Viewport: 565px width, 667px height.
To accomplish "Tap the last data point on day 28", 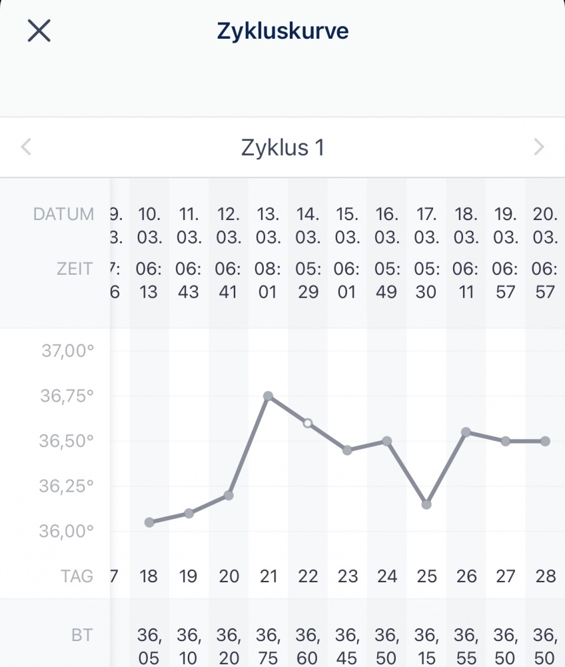I will coord(545,441).
